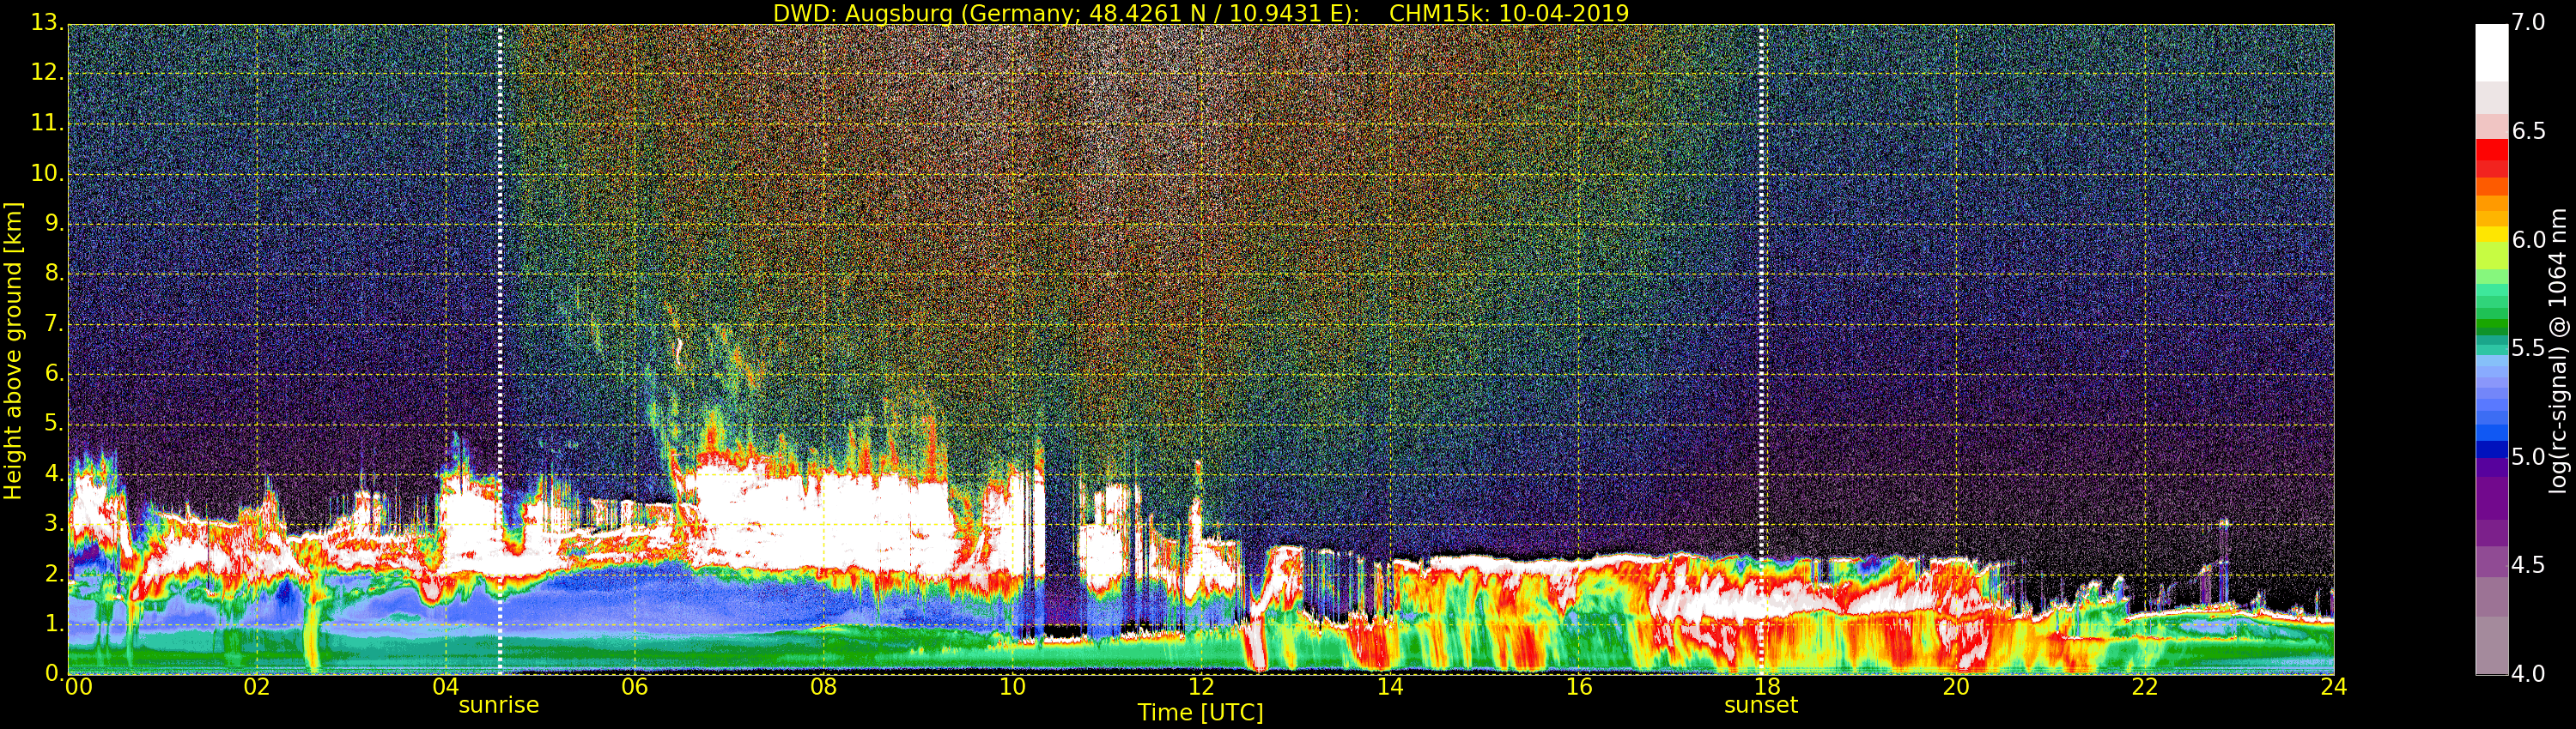The width and height of the screenshot is (2576, 729).
Task: Click the CHM15k: 10-04-2019 date in the title
Action: coord(1508,13)
